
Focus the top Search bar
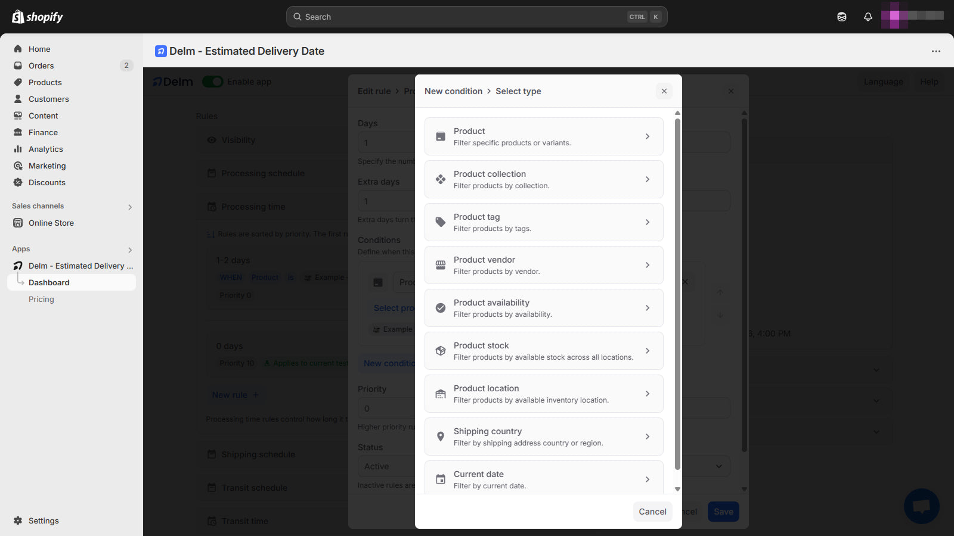pos(476,17)
